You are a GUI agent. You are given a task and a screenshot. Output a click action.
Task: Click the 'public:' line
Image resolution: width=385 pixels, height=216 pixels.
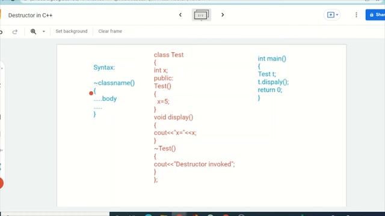[164, 78]
